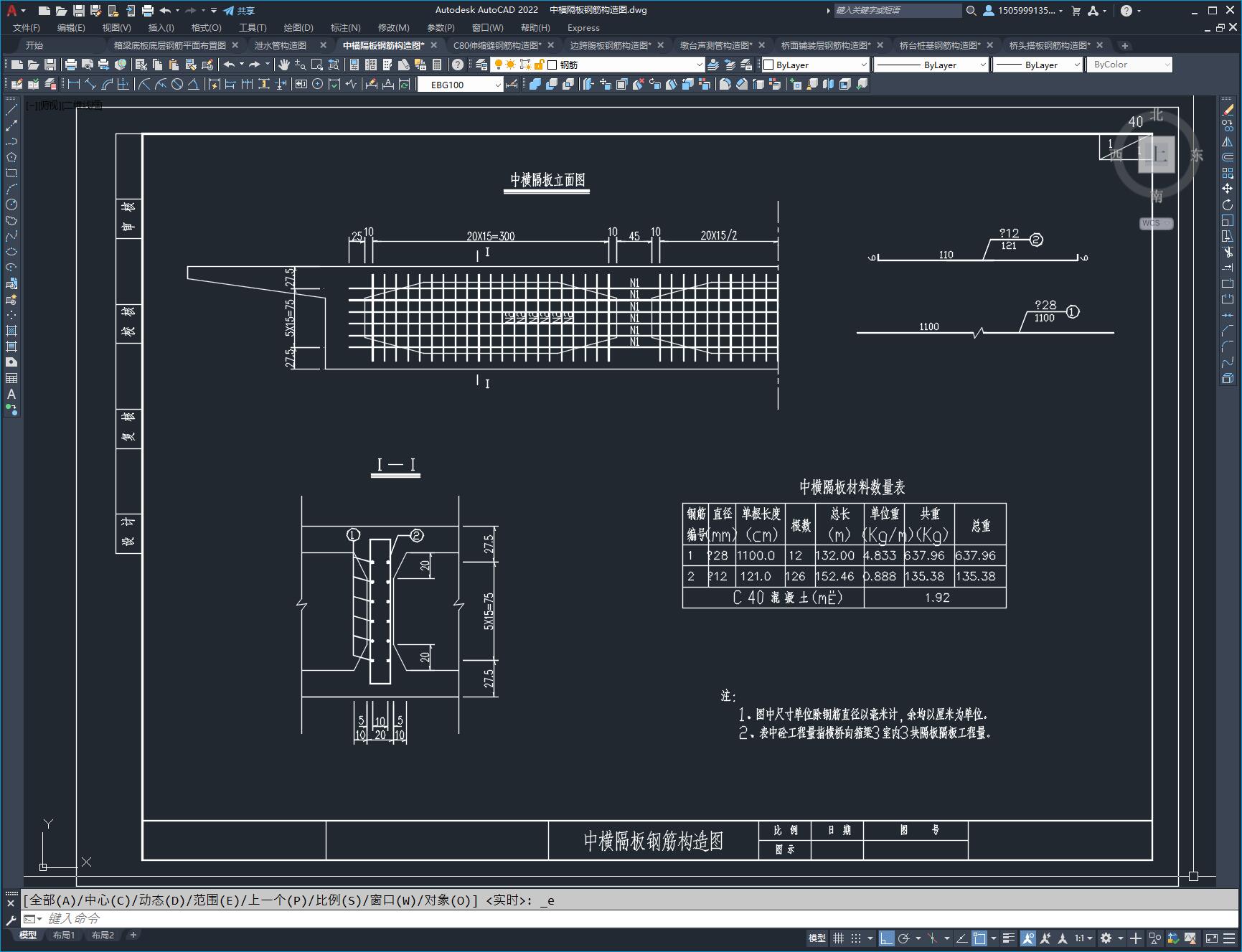Click the Plot print icon
Viewport: 1242px width, 952px height.
[71, 65]
